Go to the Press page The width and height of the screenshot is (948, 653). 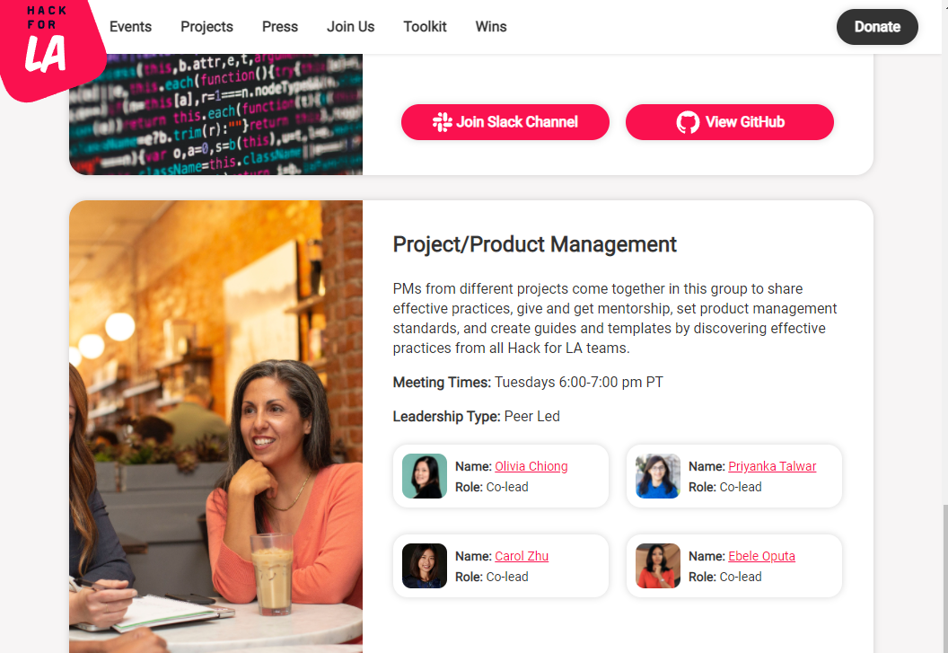pyautogui.click(x=280, y=27)
